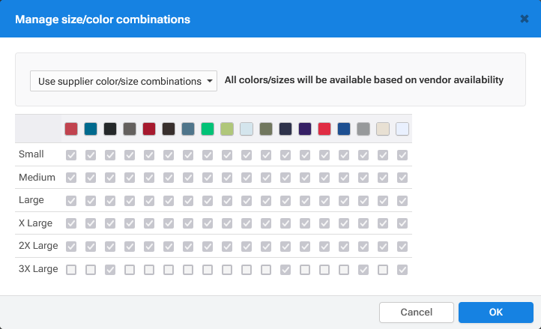Viewport: 541px width, 329px height.
Task: Uncheck 3X Large box under dark navy swatch
Action: 285,270
